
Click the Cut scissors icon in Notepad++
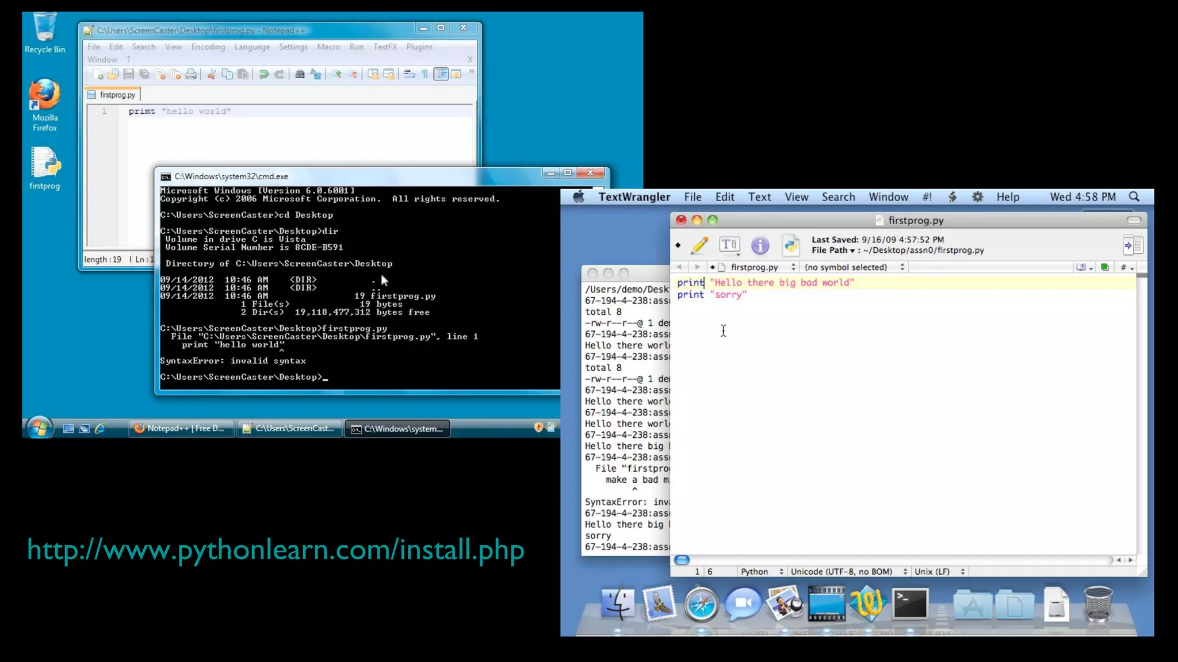[x=212, y=74]
